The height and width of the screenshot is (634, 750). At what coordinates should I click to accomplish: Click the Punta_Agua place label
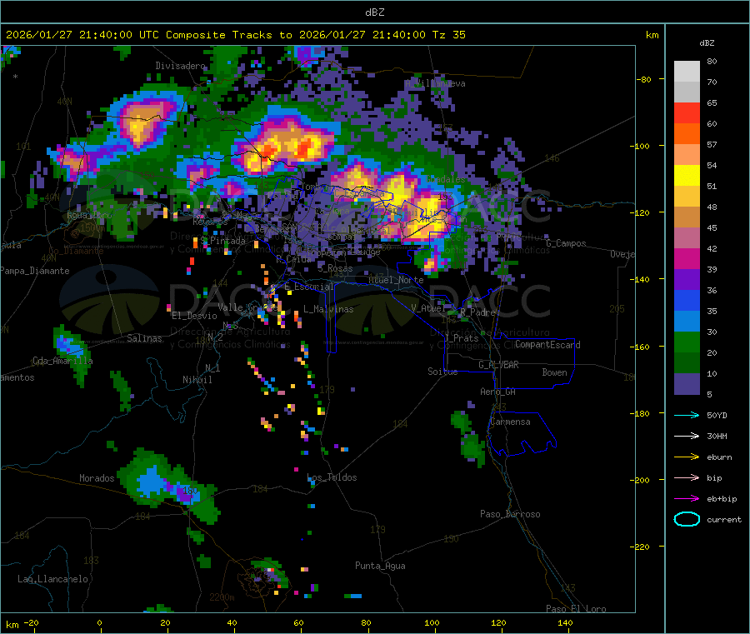[380, 566]
